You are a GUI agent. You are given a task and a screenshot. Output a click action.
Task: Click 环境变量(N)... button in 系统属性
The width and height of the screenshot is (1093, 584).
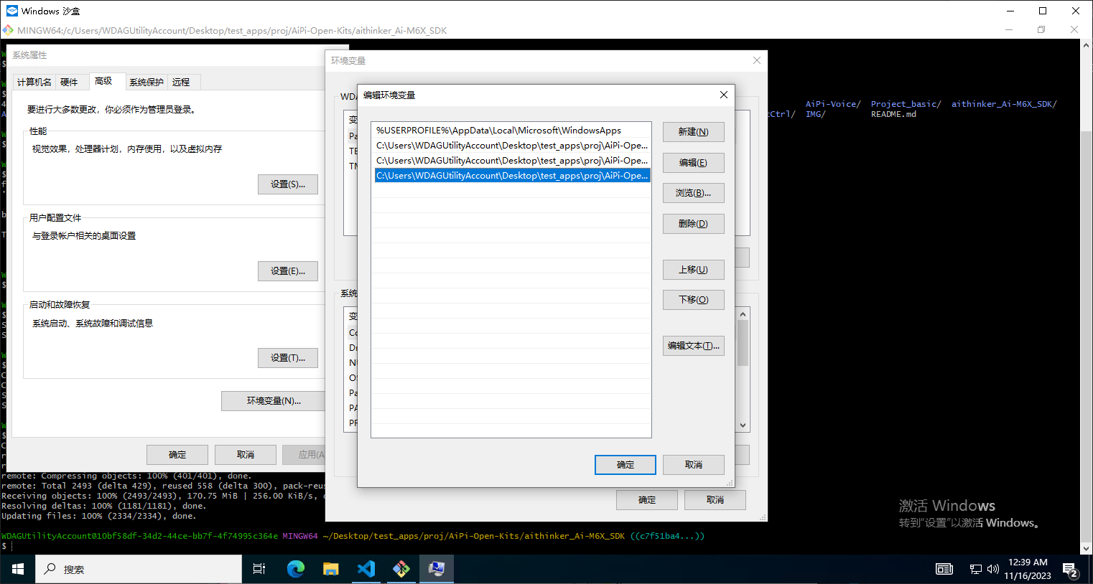(x=274, y=401)
